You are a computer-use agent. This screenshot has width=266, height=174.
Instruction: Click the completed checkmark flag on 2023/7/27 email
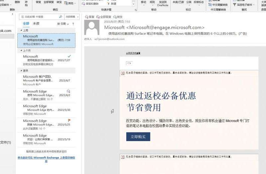(x=69, y=56)
